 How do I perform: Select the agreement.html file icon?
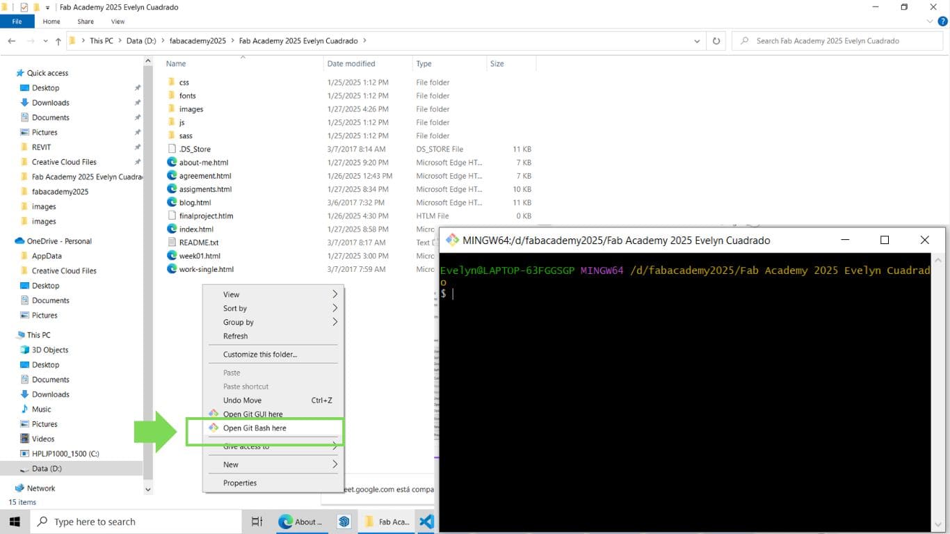point(172,175)
